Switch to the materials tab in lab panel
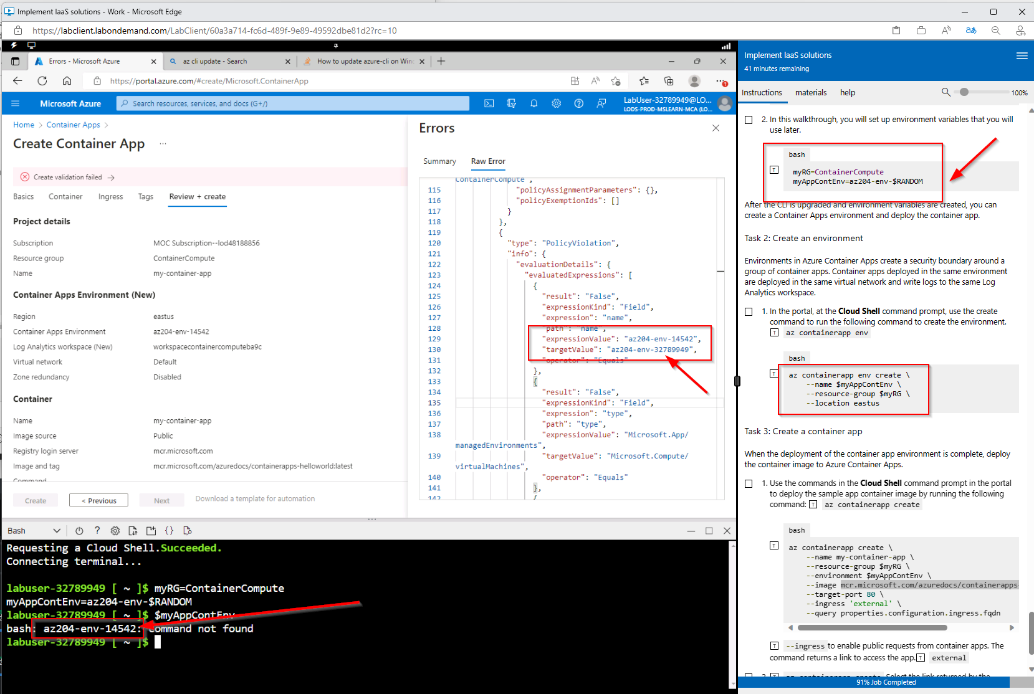This screenshot has width=1034, height=694. 811,92
